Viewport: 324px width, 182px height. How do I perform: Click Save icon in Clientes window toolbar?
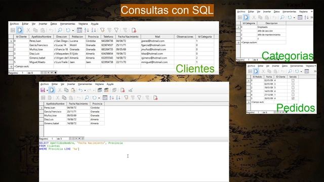(x=13, y=30)
